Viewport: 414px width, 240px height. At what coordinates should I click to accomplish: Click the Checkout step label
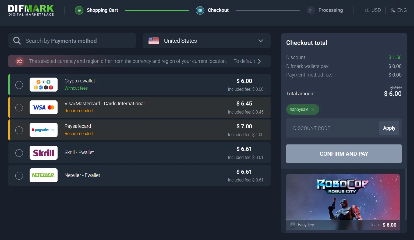[x=218, y=10]
